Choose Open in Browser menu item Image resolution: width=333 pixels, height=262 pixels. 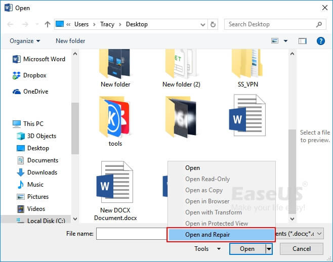(222, 201)
